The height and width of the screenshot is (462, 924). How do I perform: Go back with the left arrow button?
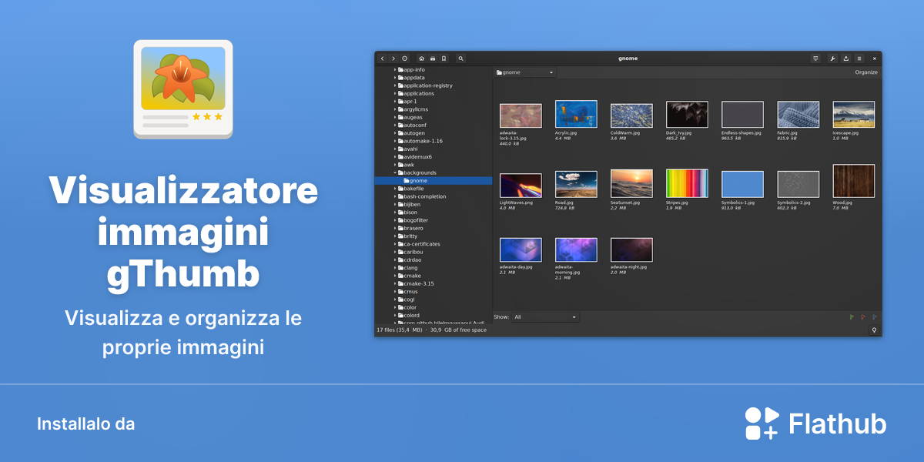click(x=382, y=59)
